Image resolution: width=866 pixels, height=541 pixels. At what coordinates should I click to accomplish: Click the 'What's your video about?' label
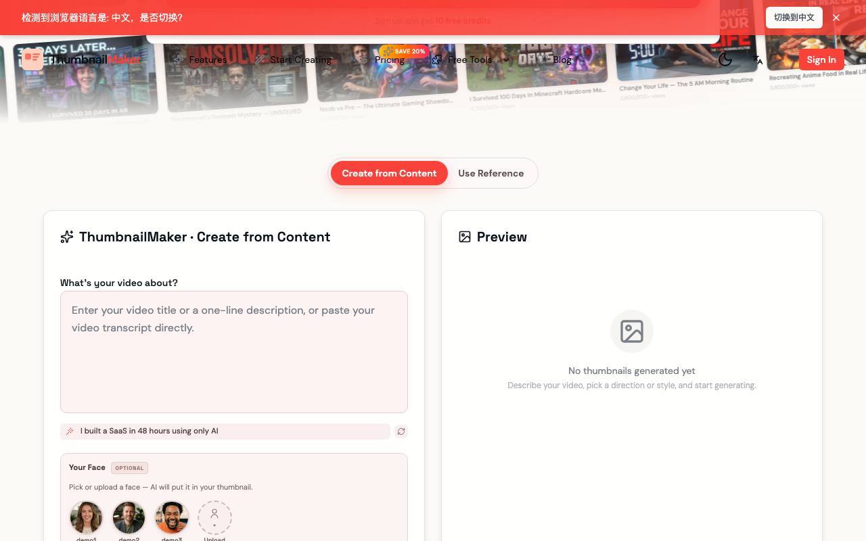119,283
